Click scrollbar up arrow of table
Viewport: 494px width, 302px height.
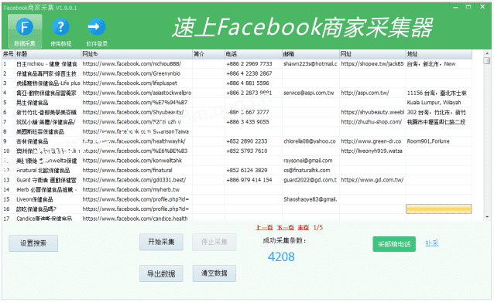[x=487, y=53]
